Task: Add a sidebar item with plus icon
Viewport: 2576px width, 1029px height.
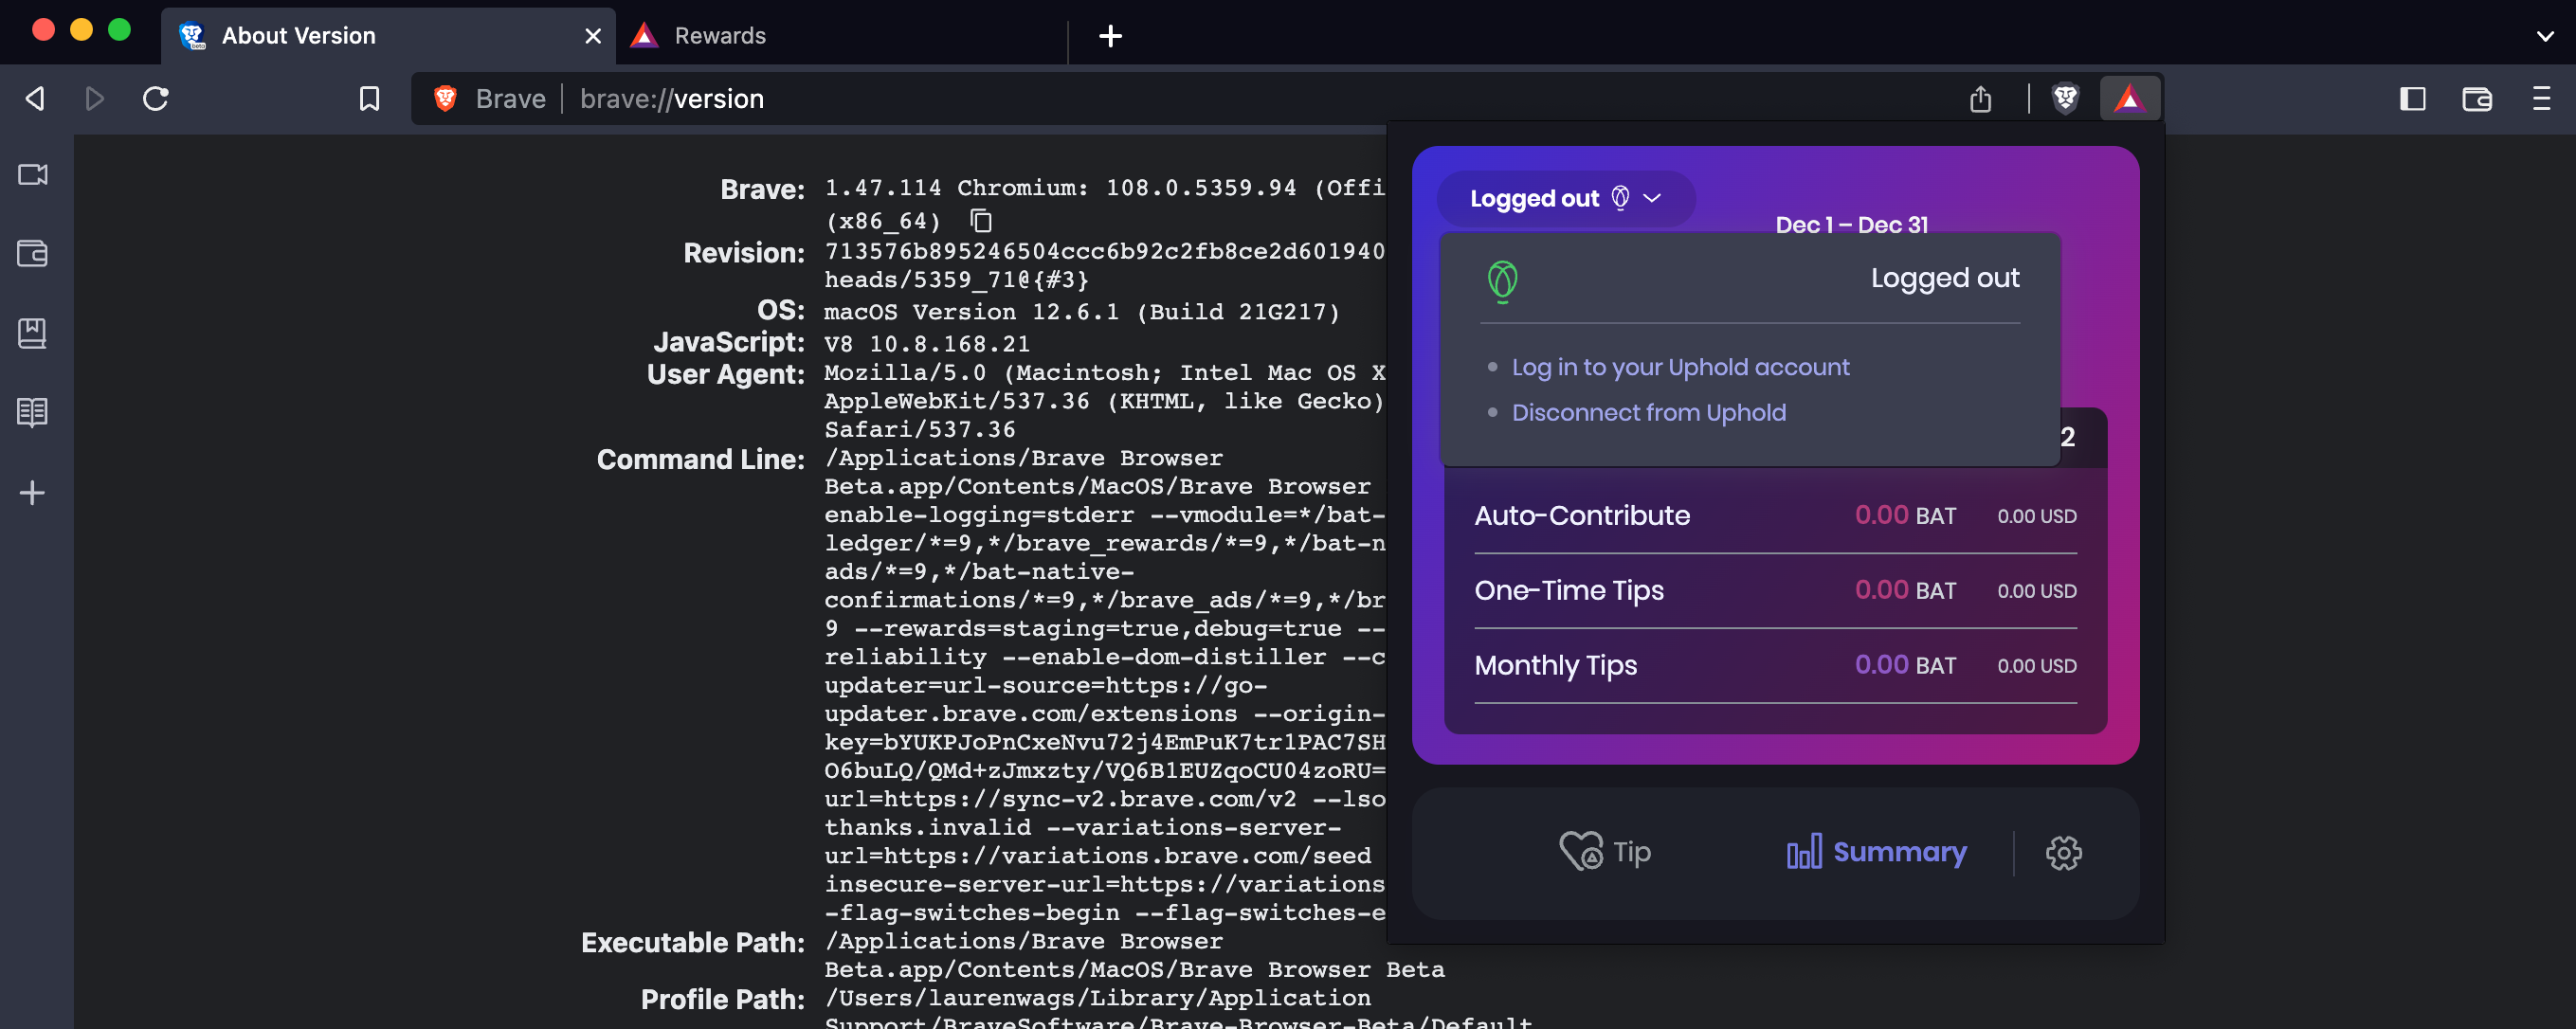Action: point(33,492)
